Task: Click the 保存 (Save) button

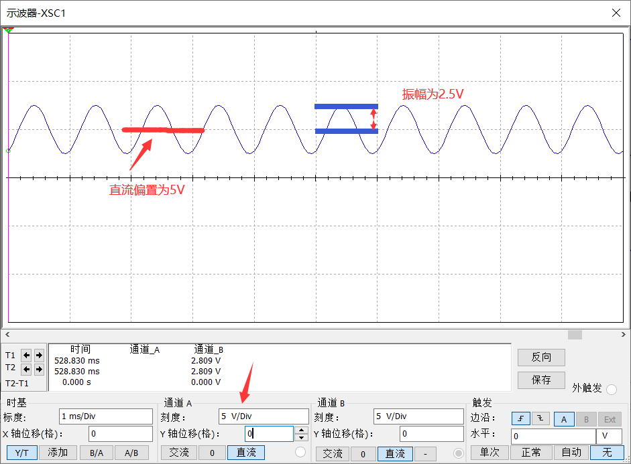Action: point(541,380)
